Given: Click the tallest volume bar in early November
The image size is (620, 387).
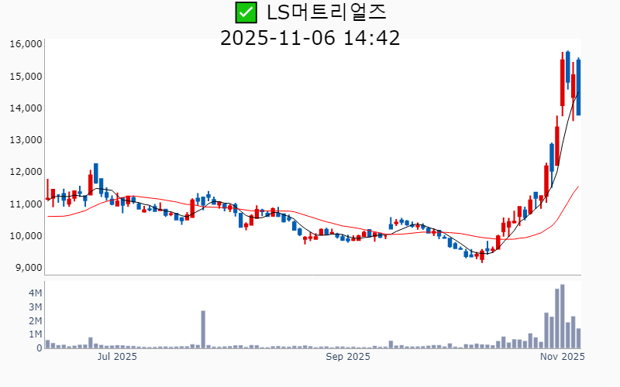Looking at the screenshot, I should pos(562,317).
